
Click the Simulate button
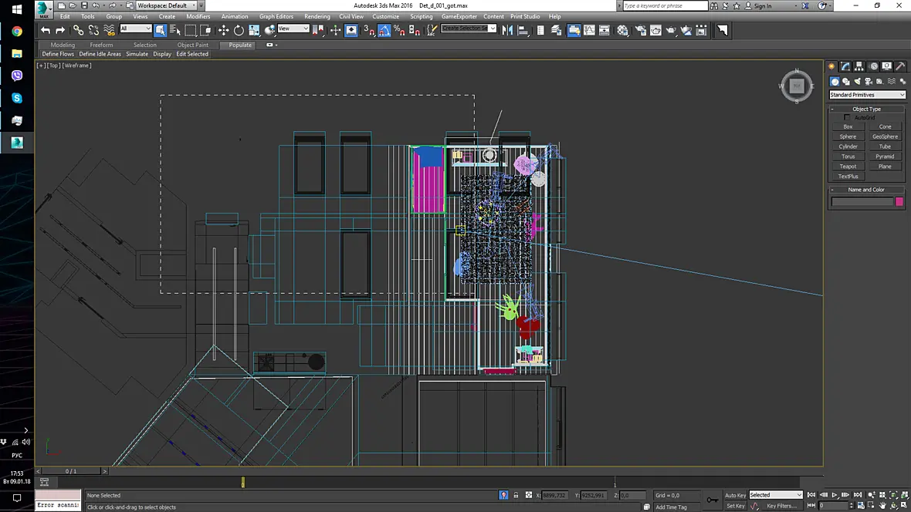[x=137, y=54]
